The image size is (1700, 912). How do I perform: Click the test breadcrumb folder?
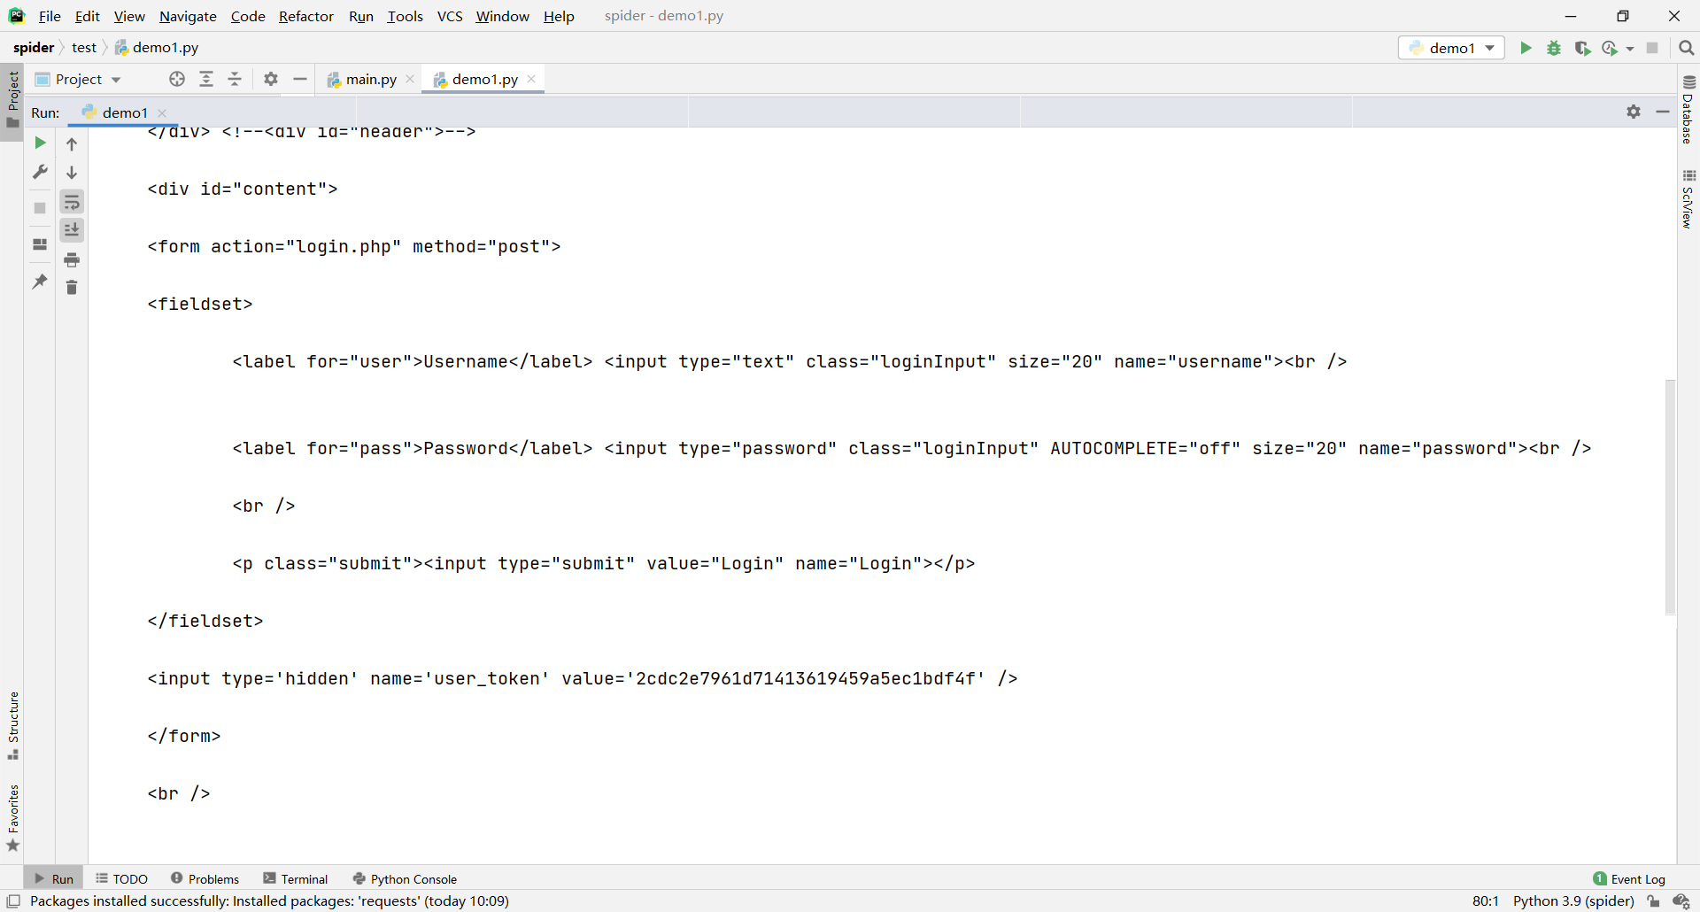pyautogui.click(x=84, y=48)
